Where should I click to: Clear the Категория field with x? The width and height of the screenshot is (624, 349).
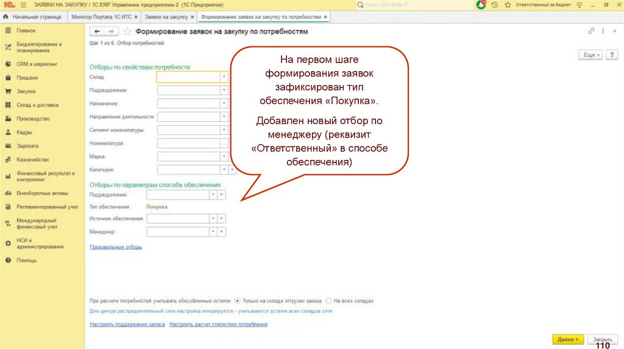pyautogui.click(x=232, y=170)
